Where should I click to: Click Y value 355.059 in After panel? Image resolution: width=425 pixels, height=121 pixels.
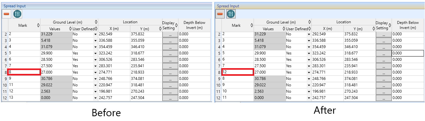tap(360, 40)
